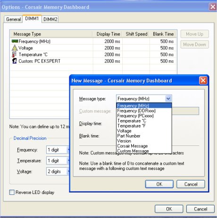Open the Message type dropdown arrow

[x=168, y=98]
